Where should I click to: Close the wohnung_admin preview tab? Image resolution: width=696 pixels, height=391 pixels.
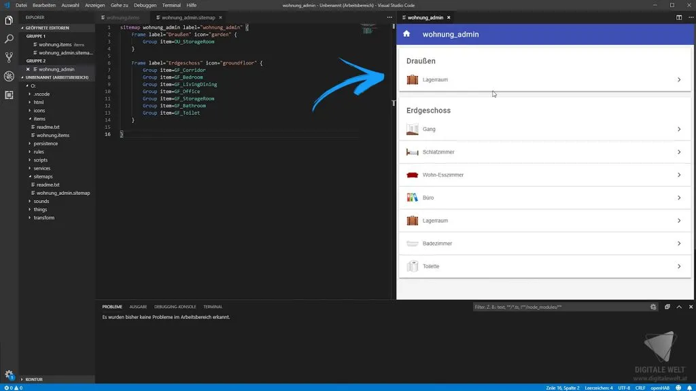click(x=449, y=18)
